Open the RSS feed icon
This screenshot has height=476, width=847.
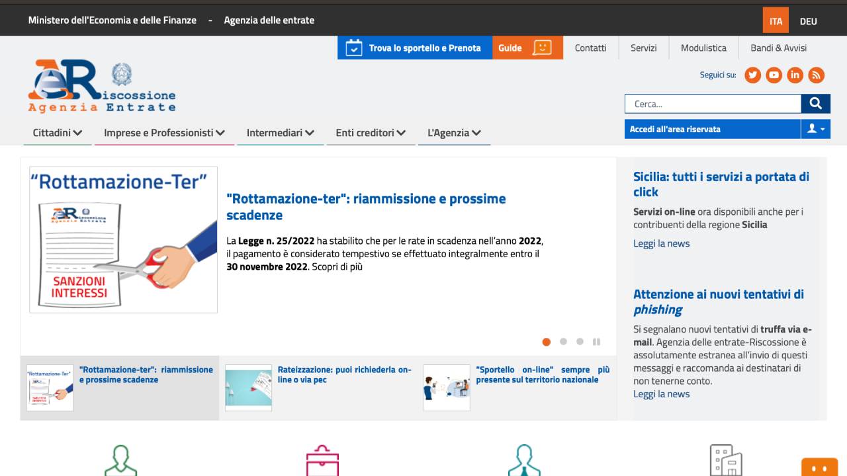coord(816,75)
